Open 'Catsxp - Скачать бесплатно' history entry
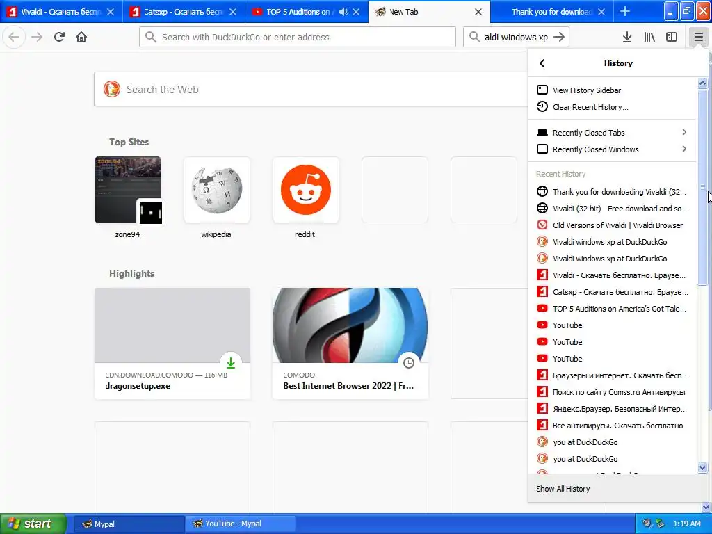Screen dimensions: 712x534 (612, 292)
